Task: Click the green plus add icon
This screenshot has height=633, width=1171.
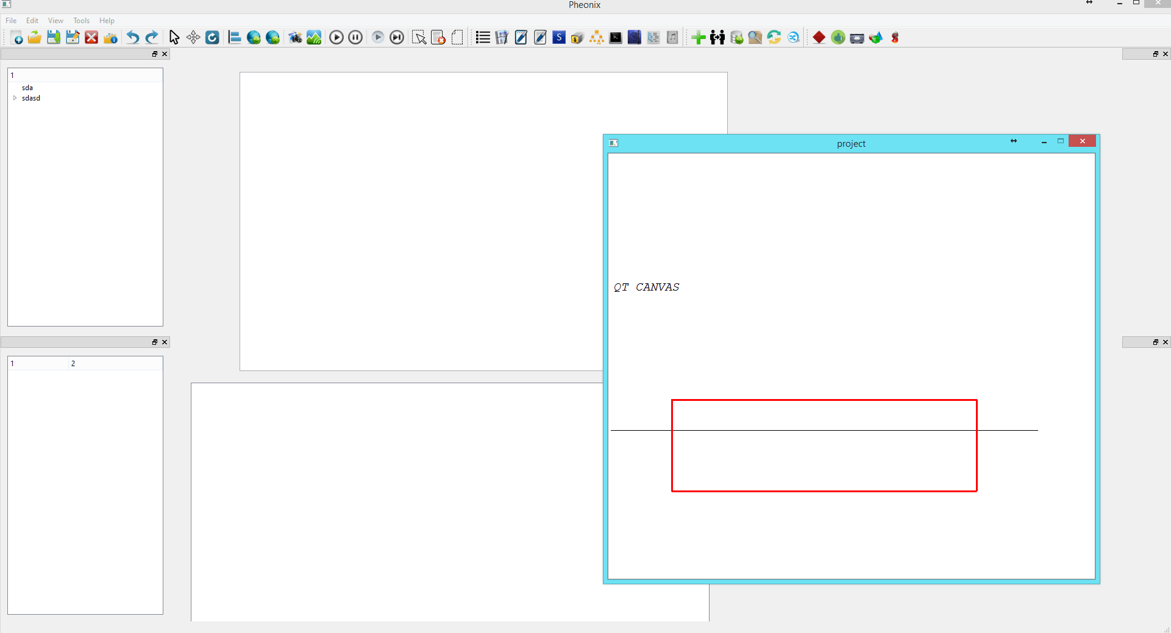Action: click(699, 38)
